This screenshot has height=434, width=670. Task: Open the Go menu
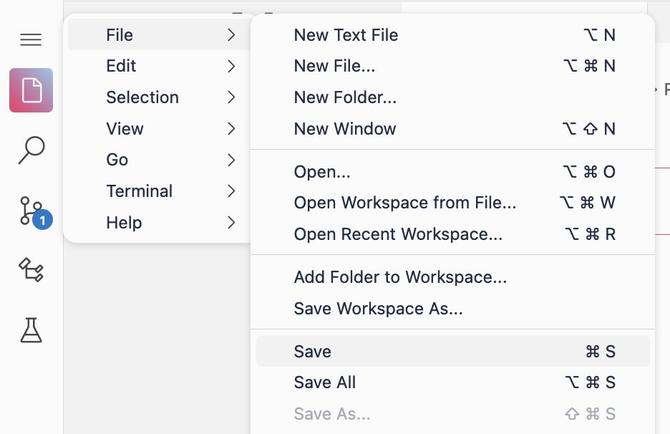tap(117, 160)
